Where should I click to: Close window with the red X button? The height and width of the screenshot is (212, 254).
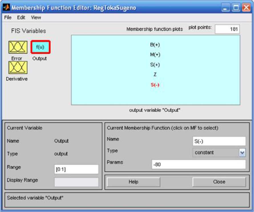click(246, 8)
